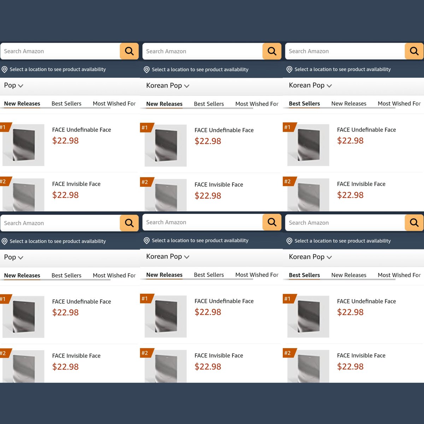Open Most Wished For tab in upper Pop panel
Viewport: 424px width, 424px height.
coord(114,104)
